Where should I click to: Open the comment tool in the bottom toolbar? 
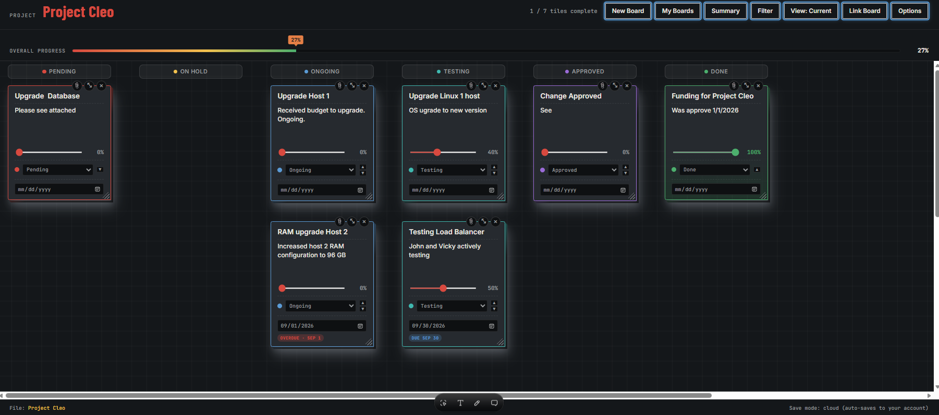tap(494, 403)
